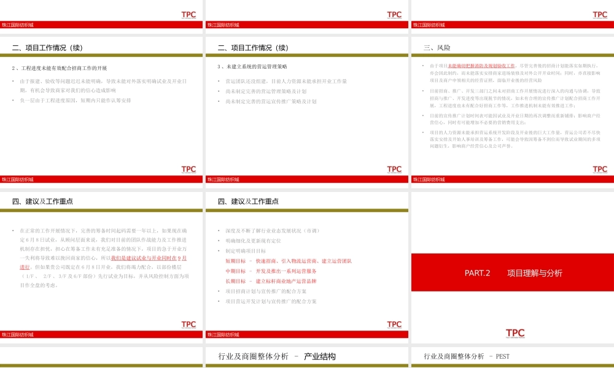The image size is (614, 368).
Task: Click underlined red text '未能确切把握消防及规划验收工作'
Action: pos(481,66)
